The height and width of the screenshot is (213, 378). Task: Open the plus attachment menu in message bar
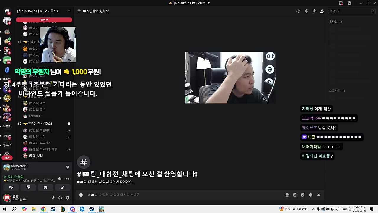(81, 195)
